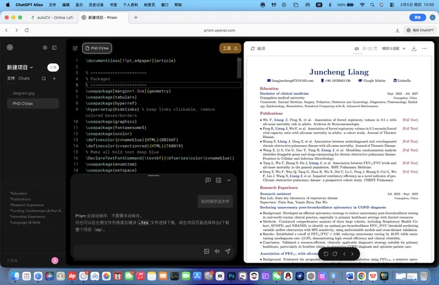
Task: Open preview more options ellipsis
Action: click(x=424, y=48)
